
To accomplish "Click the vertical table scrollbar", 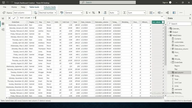I will 165,46.
